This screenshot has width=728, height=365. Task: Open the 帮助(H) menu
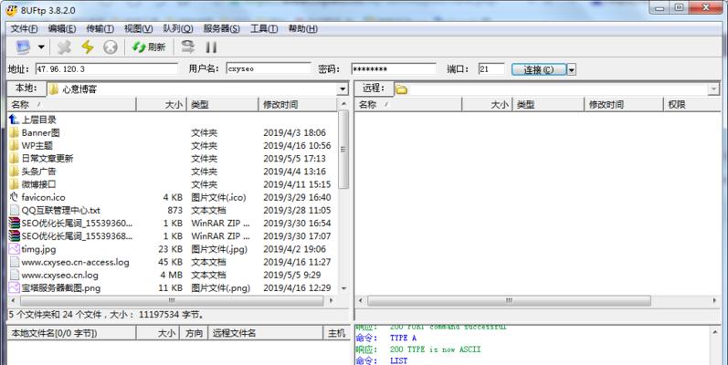click(x=302, y=29)
